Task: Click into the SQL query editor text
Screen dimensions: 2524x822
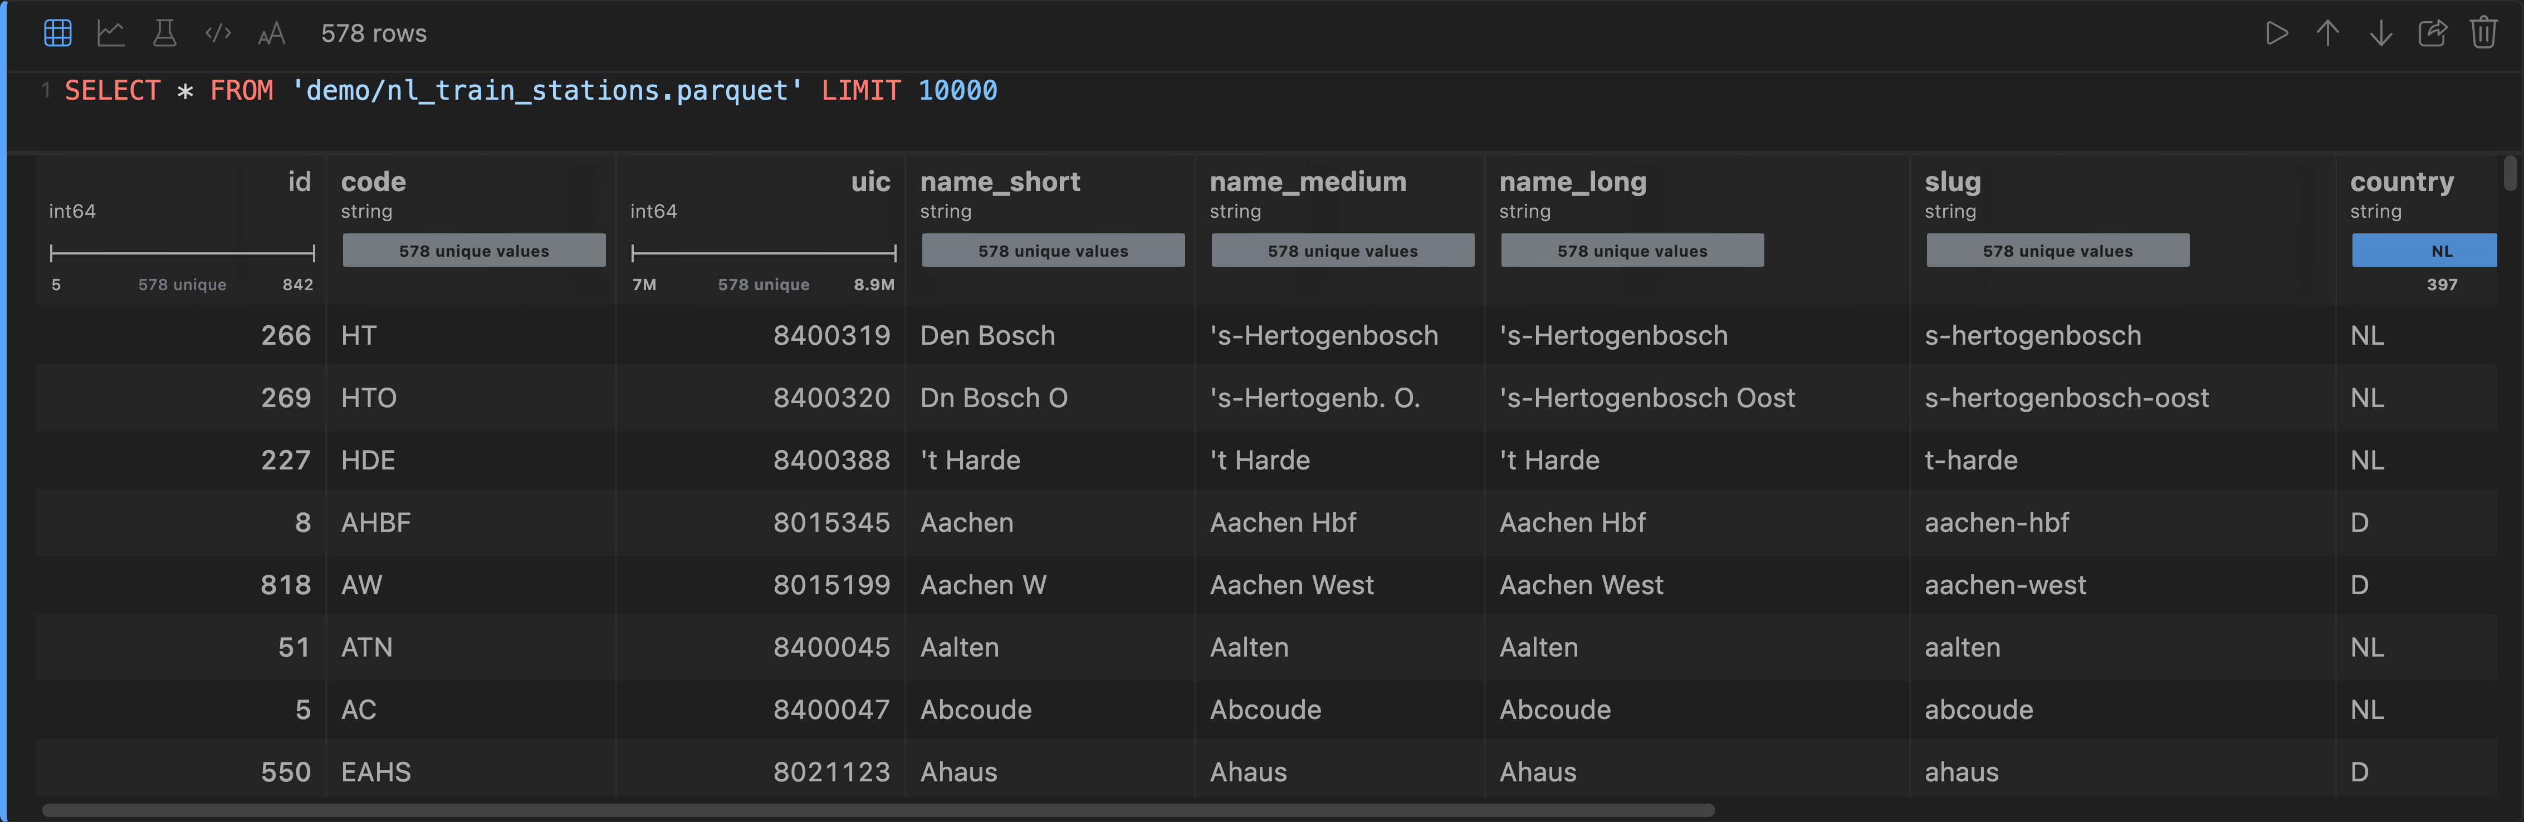Action: point(530,90)
